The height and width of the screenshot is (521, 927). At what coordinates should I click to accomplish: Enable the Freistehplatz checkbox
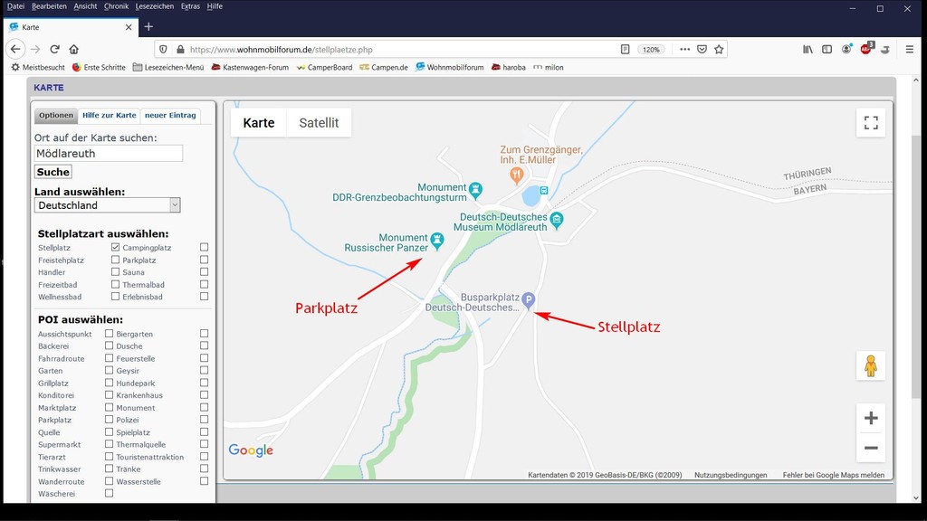(x=115, y=260)
